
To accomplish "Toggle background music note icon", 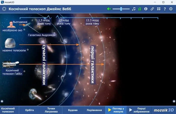I will coord(134,9).
